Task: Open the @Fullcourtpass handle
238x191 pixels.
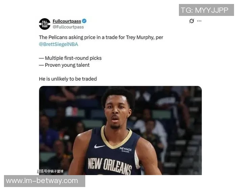Action: [x=68, y=27]
